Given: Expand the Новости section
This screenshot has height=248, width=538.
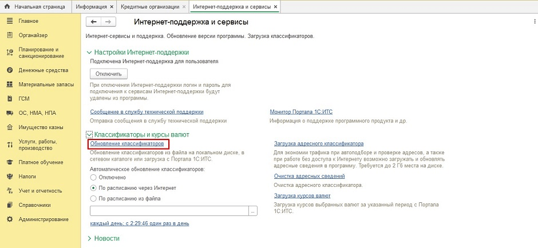Looking at the screenshot, I should pos(89,238).
